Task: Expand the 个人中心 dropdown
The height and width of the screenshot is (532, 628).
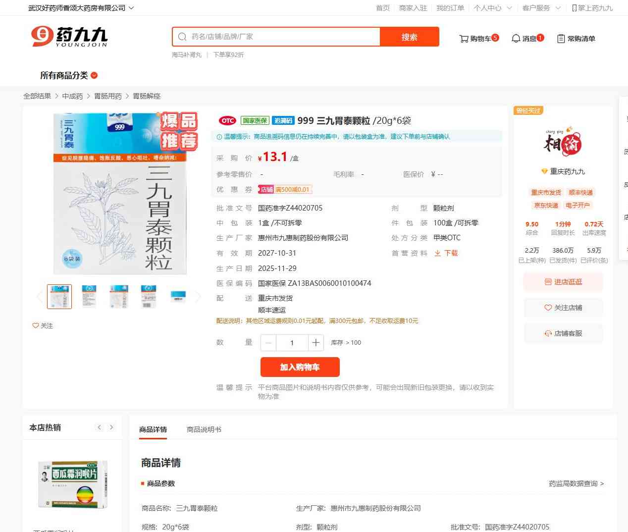Action: (492, 8)
